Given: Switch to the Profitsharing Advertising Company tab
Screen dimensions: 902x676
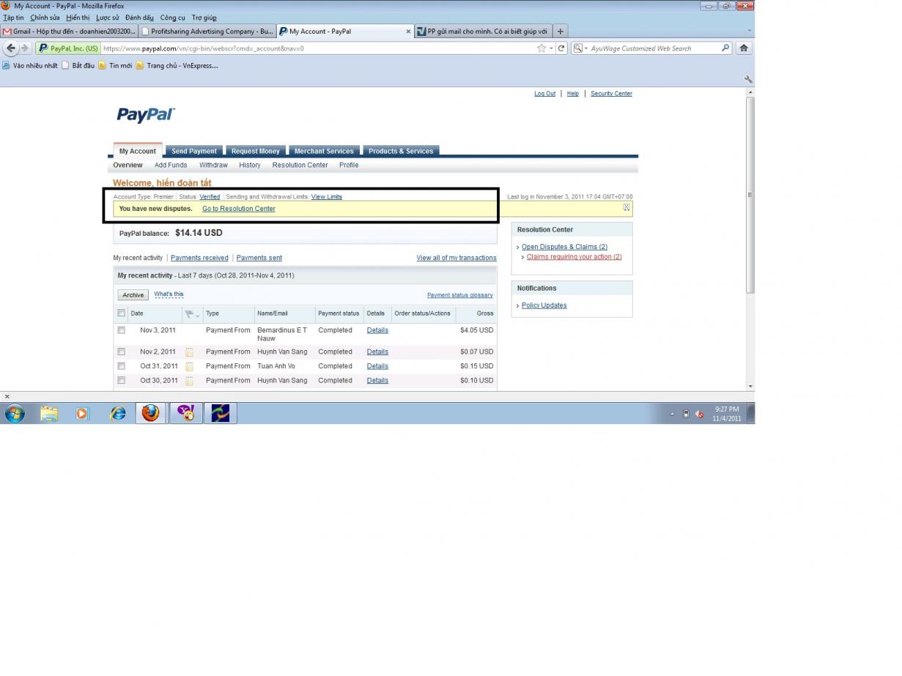Looking at the screenshot, I should [x=207, y=31].
